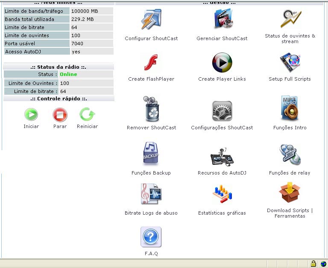Select the Acesso AutoDJ yes value
328x268 pixels.
76,52
